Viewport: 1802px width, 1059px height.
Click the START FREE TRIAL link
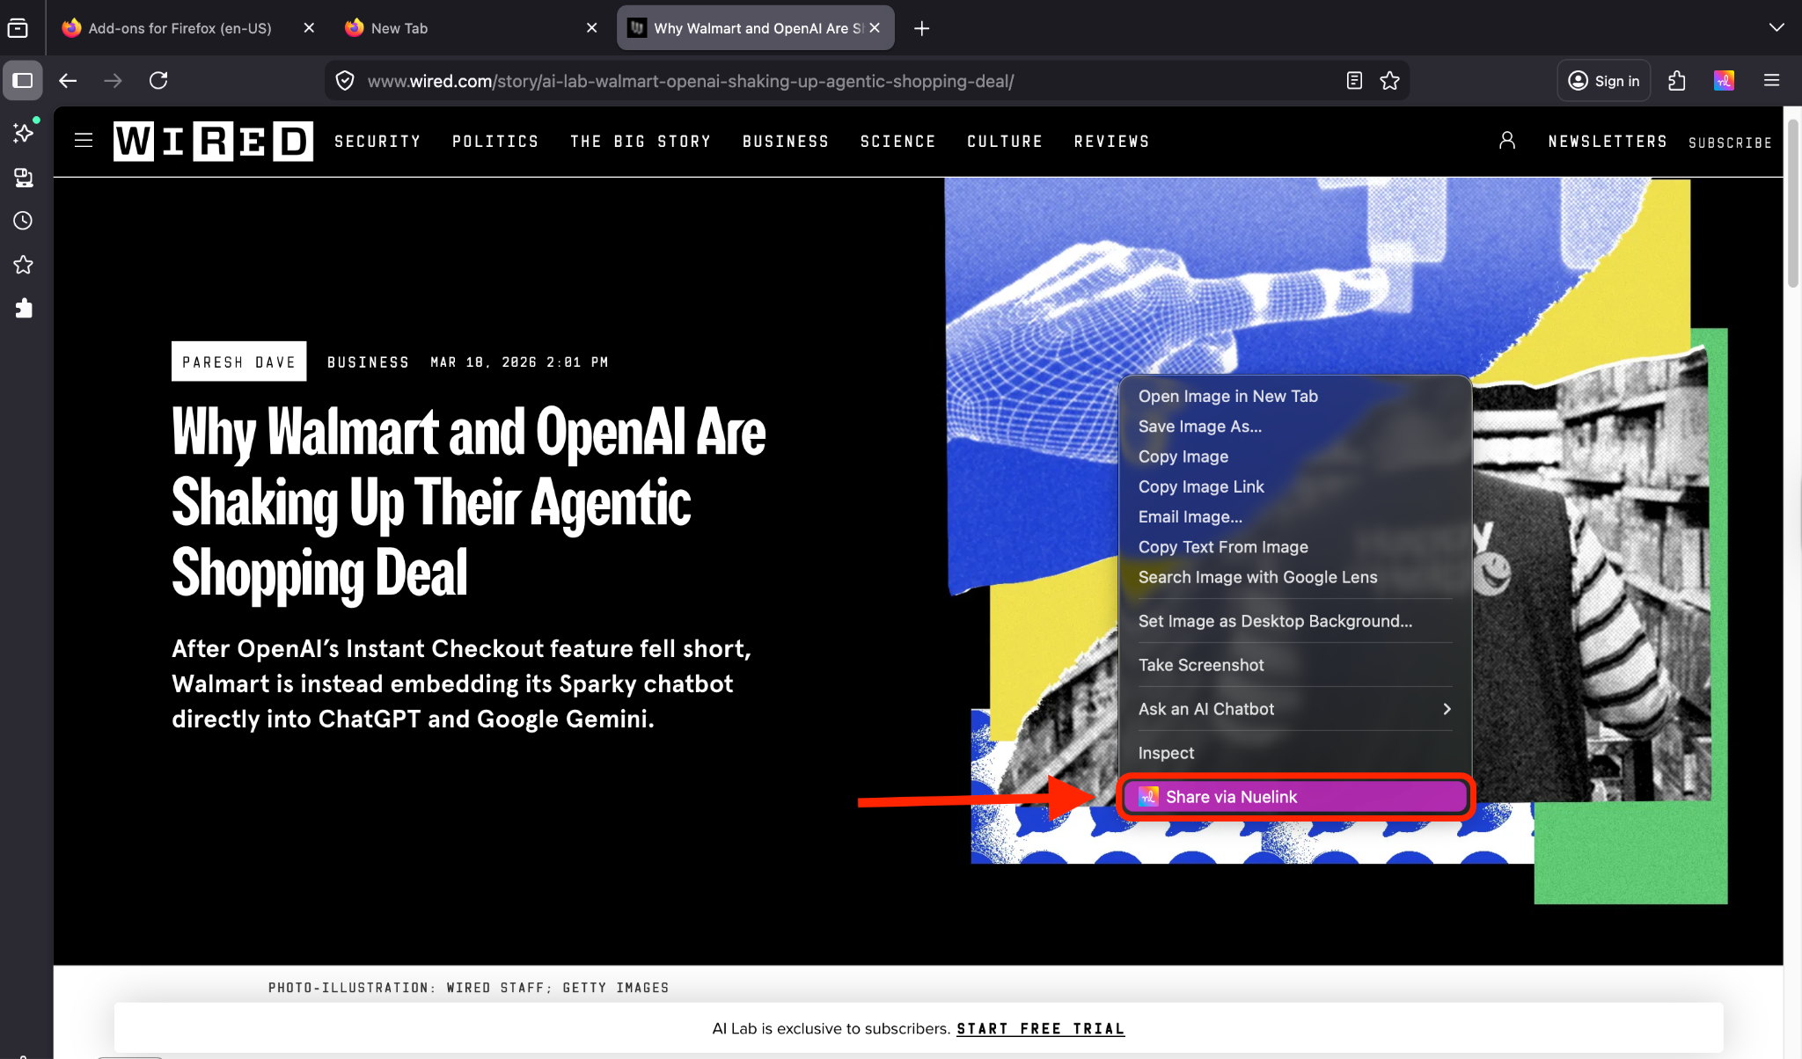tap(1040, 1028)
